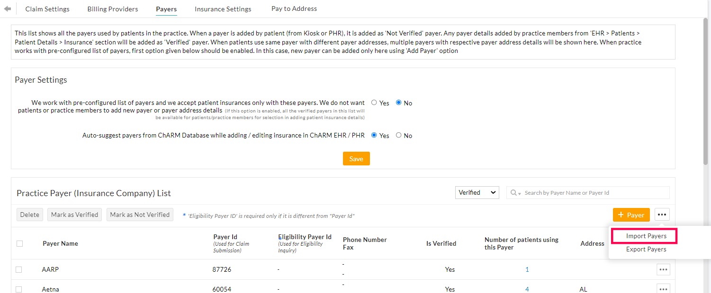Viewport: 711px width, 293px height.
Task: Open the actions menu on the Aetna row
Action: (663, 288)
